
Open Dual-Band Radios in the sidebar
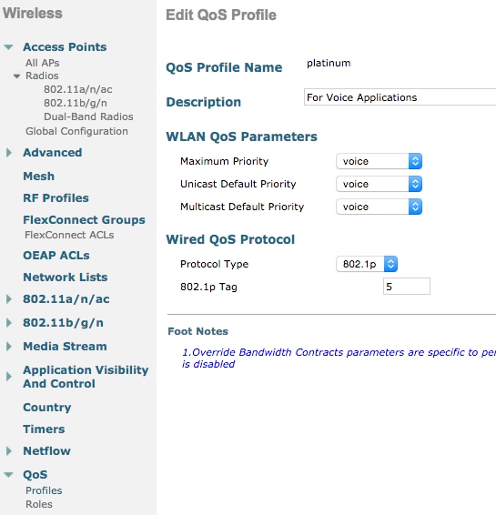click(88, 116)
